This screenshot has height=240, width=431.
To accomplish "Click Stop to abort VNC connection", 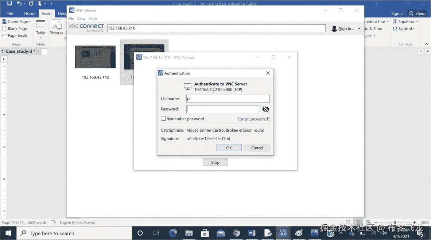I will click(x=215, y=162).
